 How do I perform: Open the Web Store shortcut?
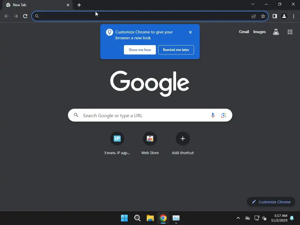click(150, 143)
